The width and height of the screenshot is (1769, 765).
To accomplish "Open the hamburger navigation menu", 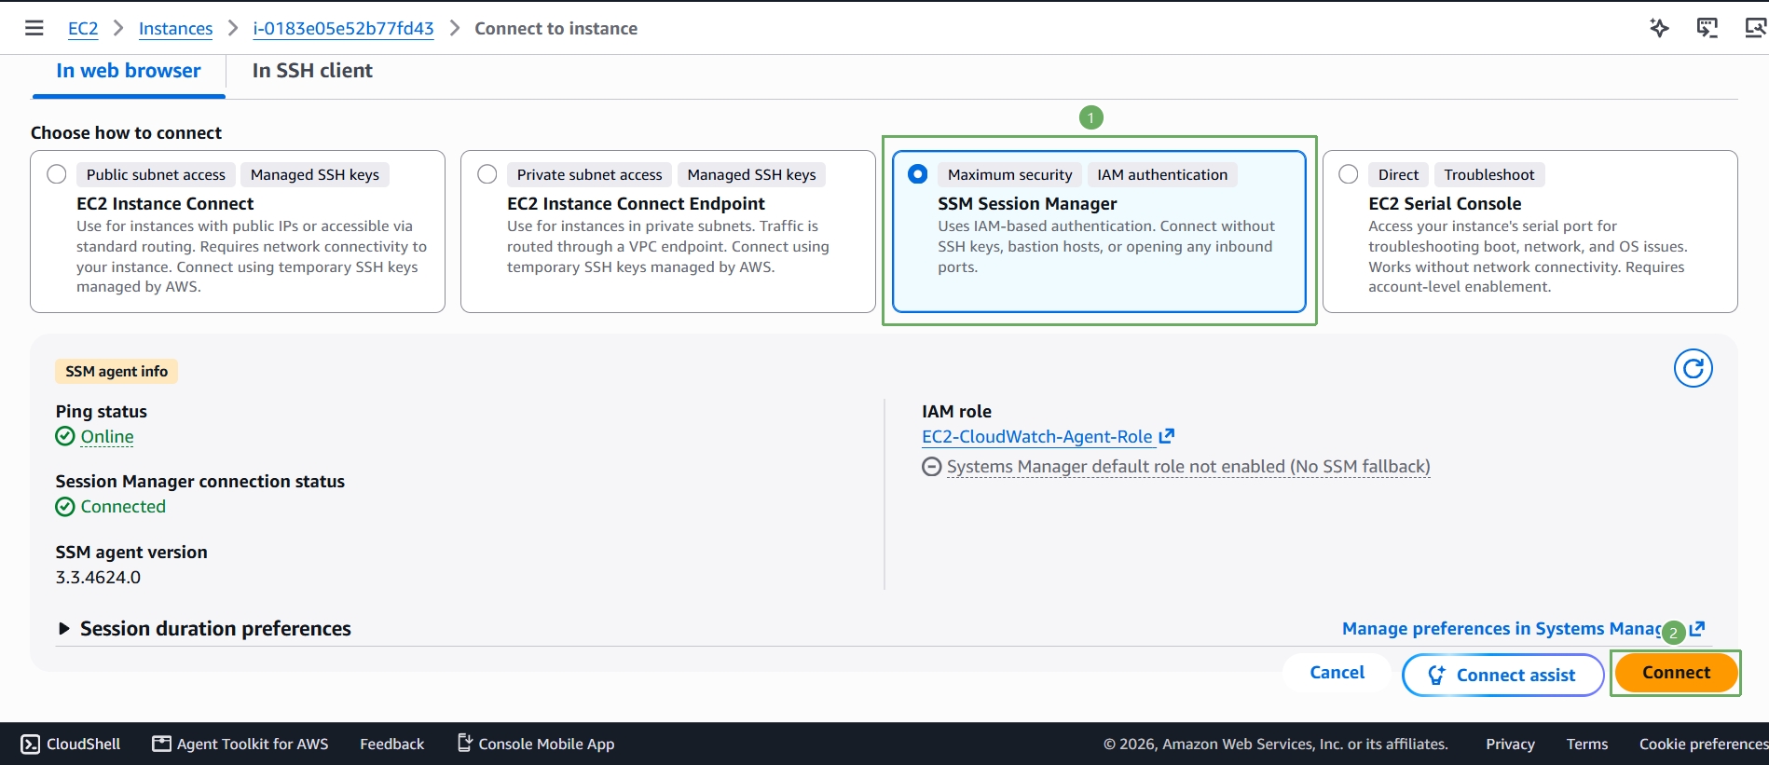I will [34, 28].
